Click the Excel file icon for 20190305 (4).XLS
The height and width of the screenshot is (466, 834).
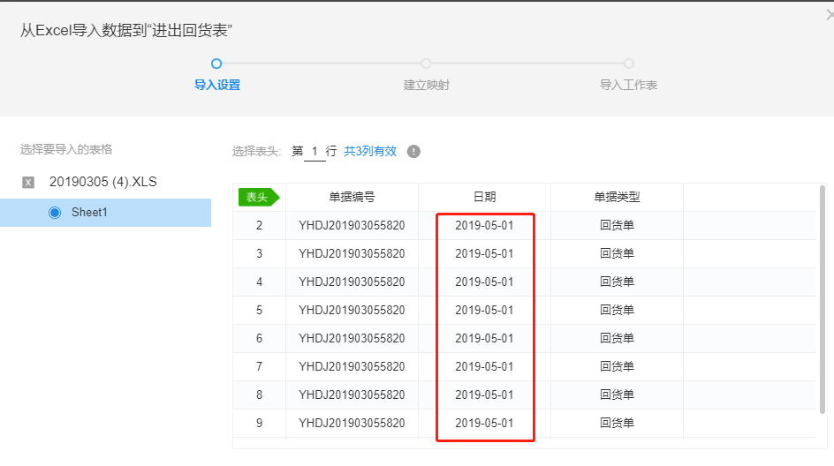coord(28,182)
